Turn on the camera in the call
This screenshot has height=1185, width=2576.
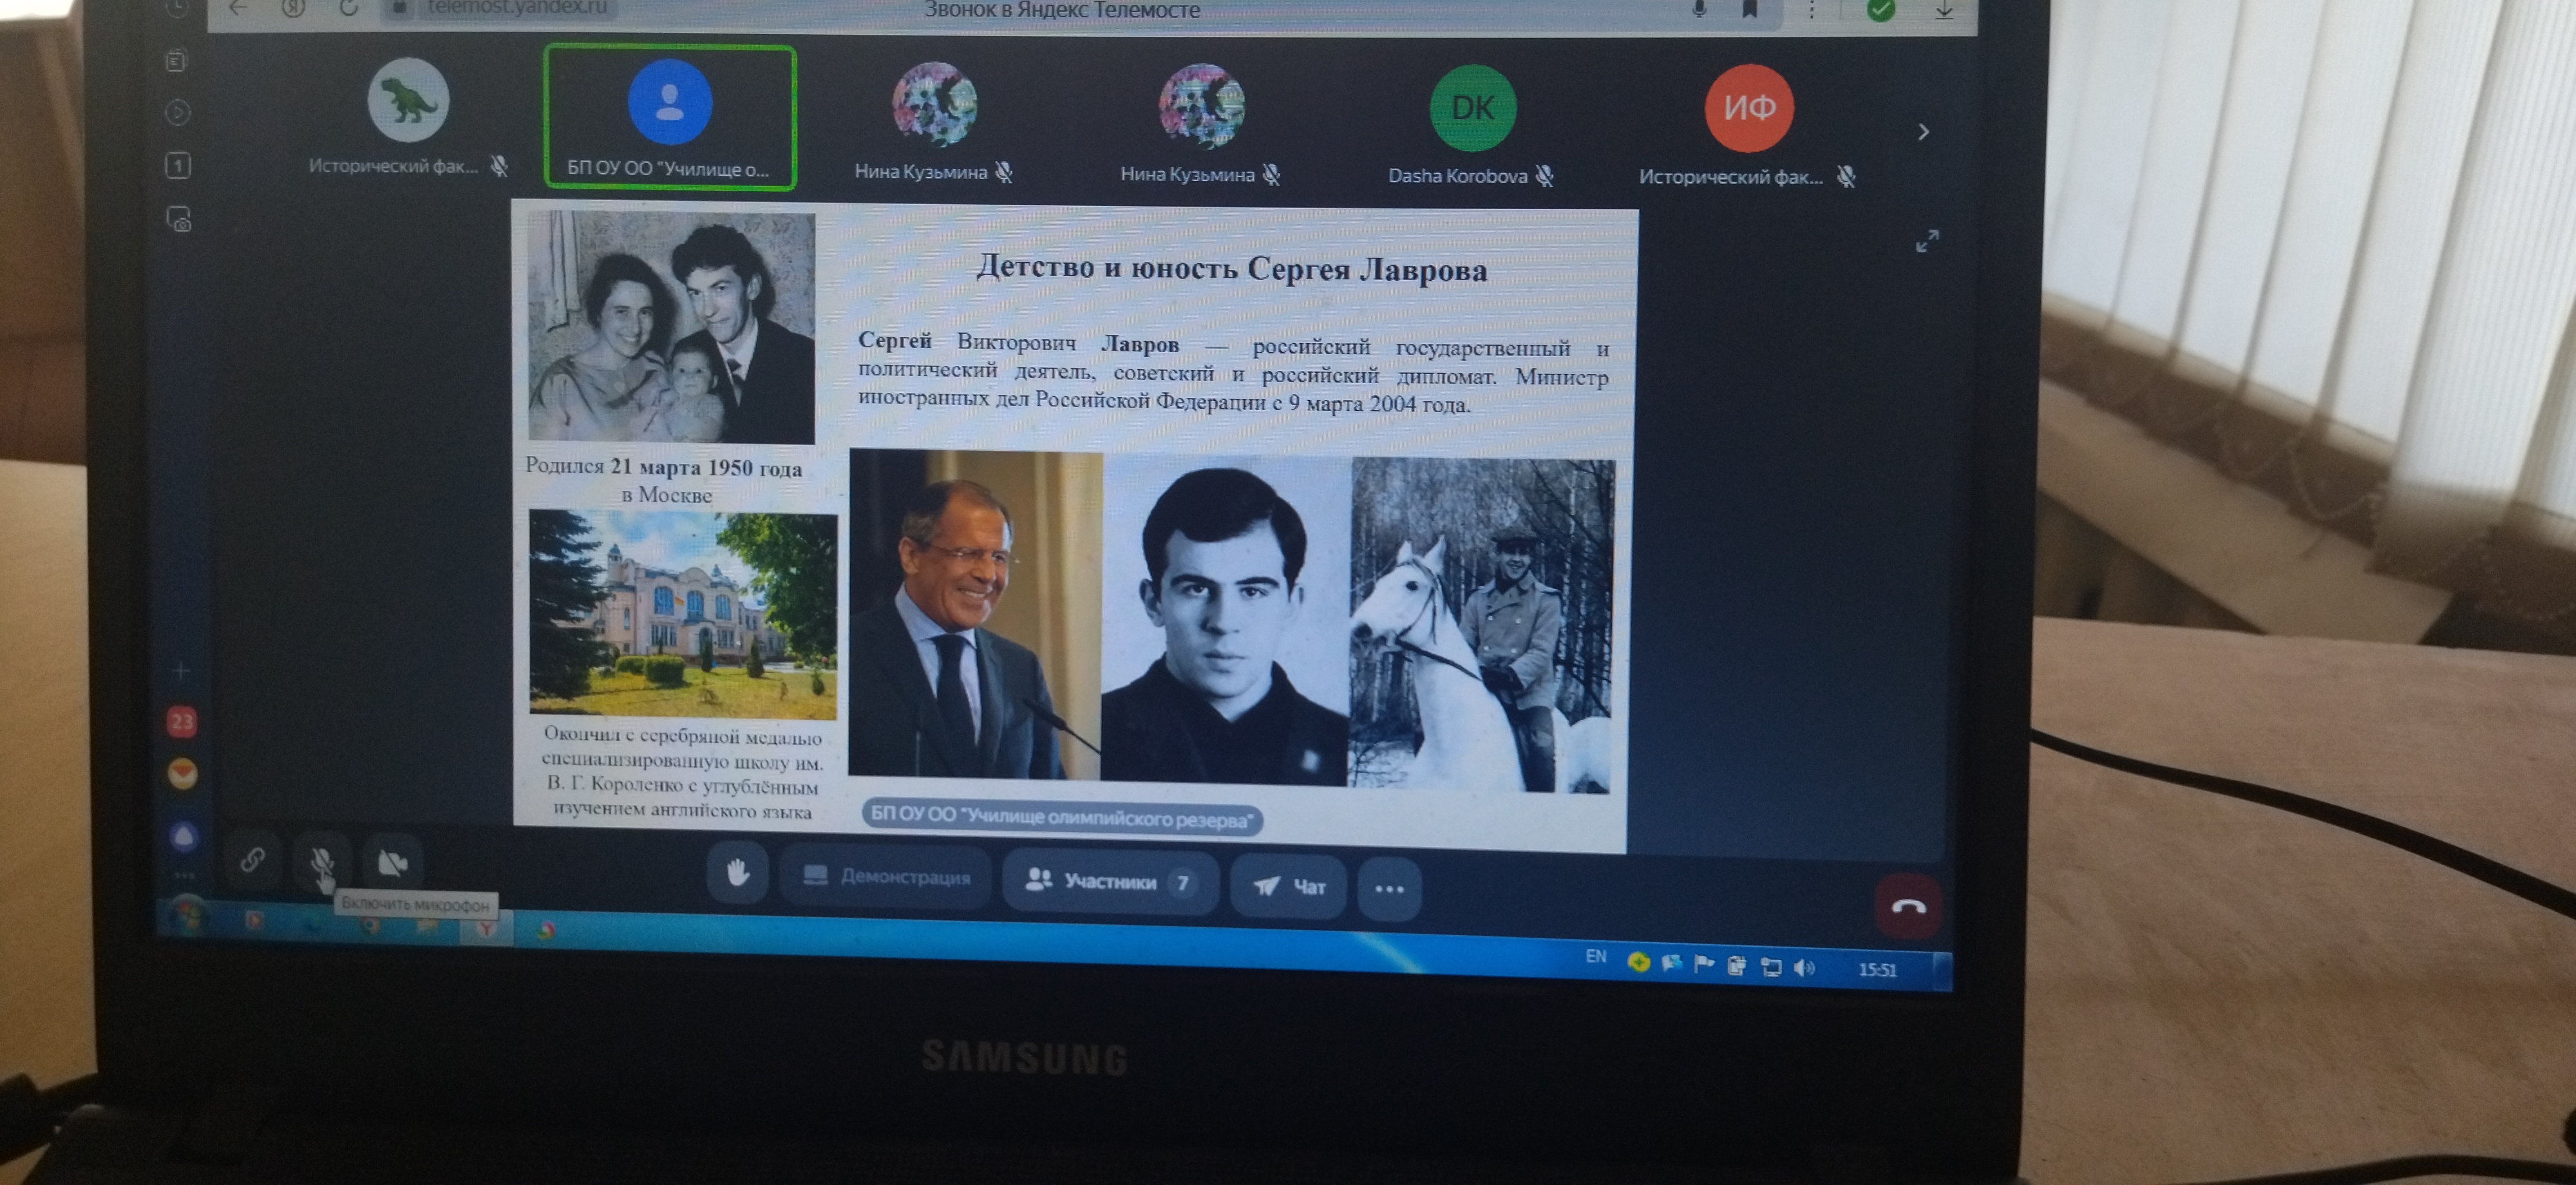click(392, 862)
